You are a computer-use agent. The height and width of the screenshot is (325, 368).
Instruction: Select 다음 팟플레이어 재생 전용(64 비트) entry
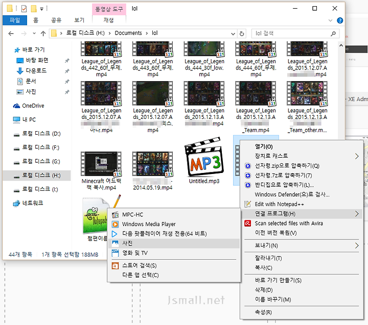point(174,234)
